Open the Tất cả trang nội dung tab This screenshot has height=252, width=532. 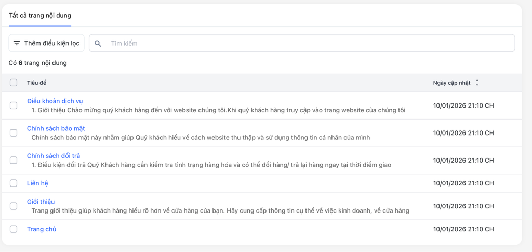40,16
